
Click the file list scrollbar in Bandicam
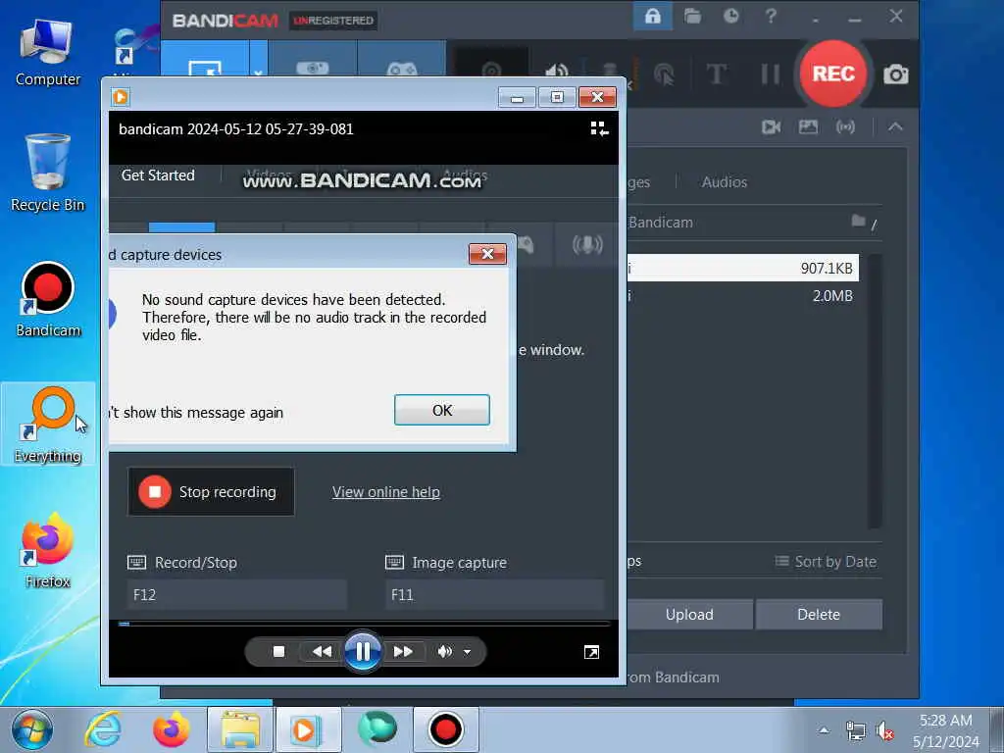[x=875, y=390]
